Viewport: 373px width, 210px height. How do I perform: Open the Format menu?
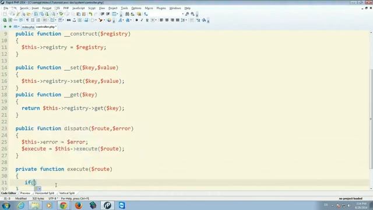click(47, 8)
